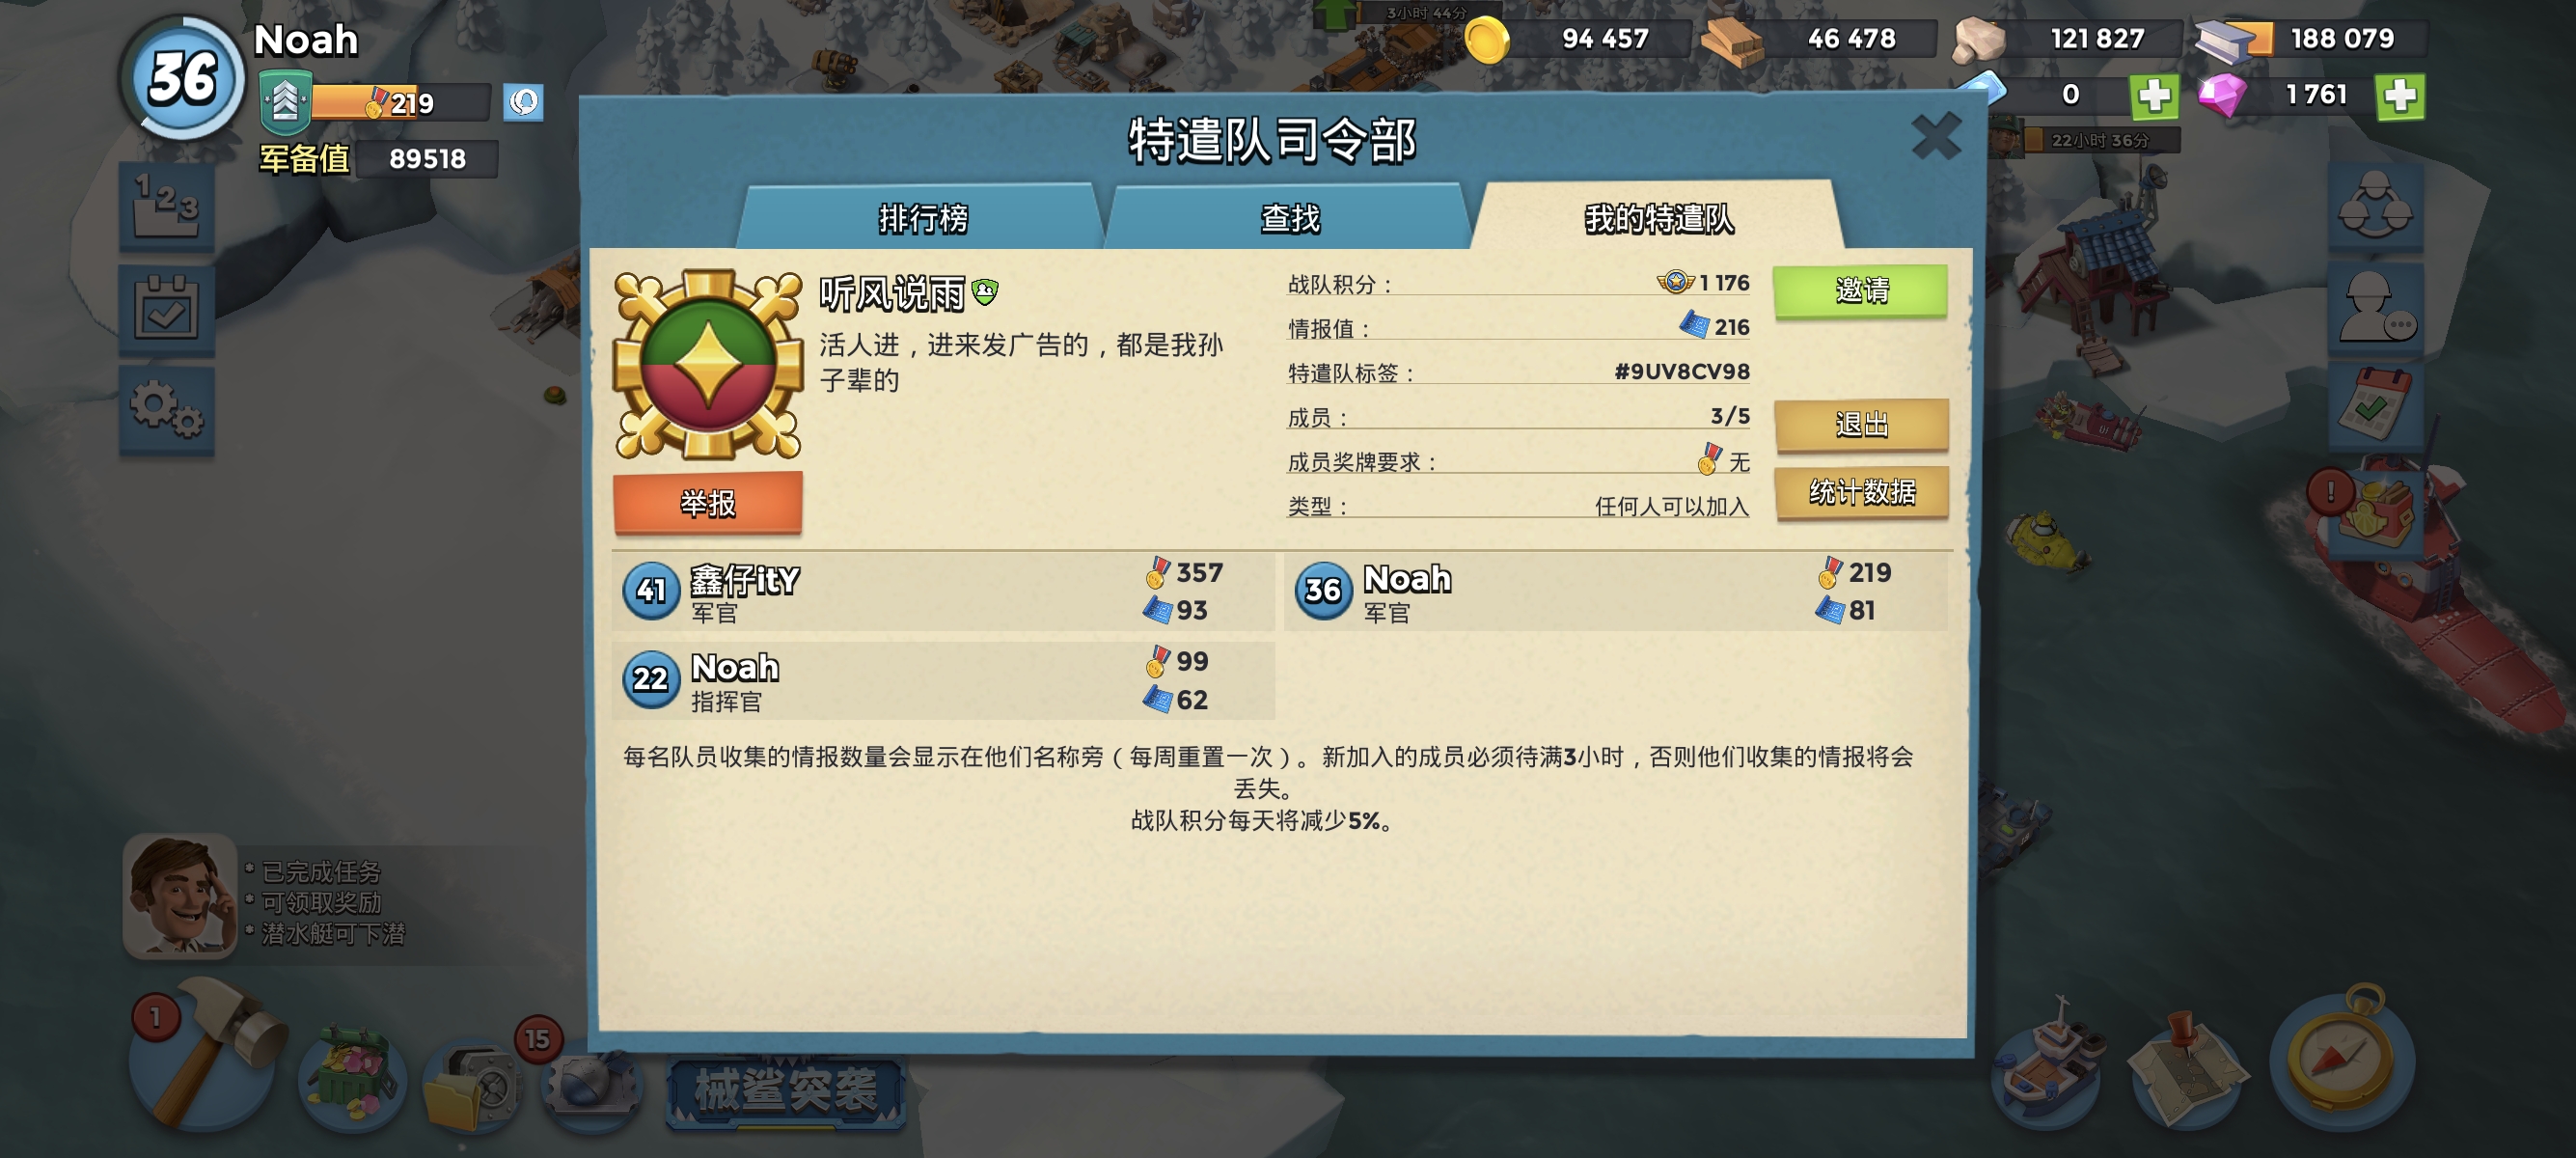Click the victory points progress bar
This screenshot has width=2576, height=1158.
[400, 102]
